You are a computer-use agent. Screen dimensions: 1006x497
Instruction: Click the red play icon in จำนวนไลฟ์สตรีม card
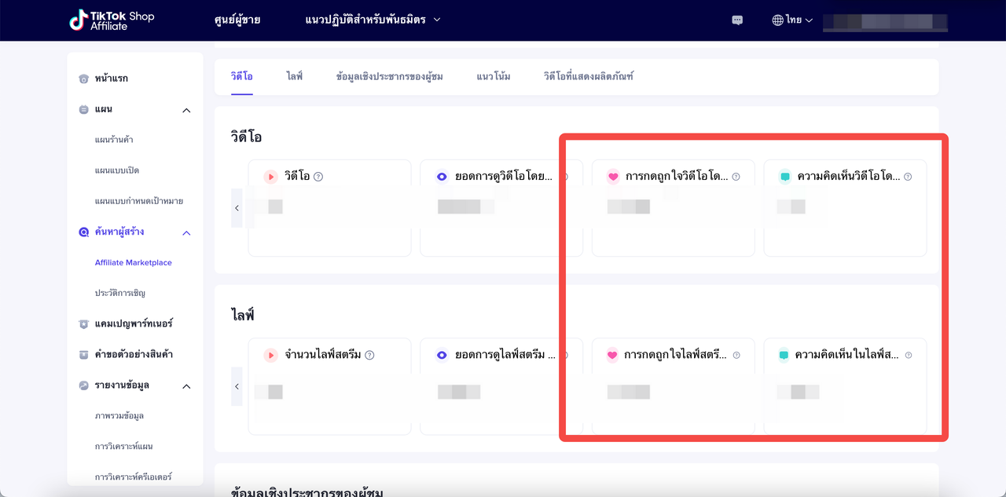coord(270,355)
